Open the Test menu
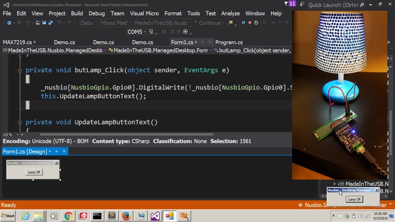Viewport: 395px width, 222px height. [x=210, y=13]
